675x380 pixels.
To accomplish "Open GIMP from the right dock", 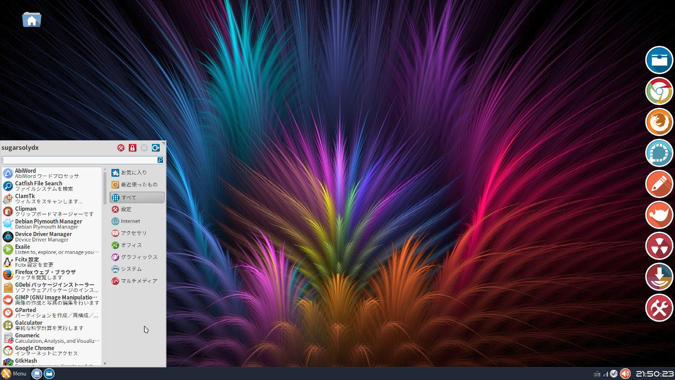I will pyautogui.click(x=659, y=215).
